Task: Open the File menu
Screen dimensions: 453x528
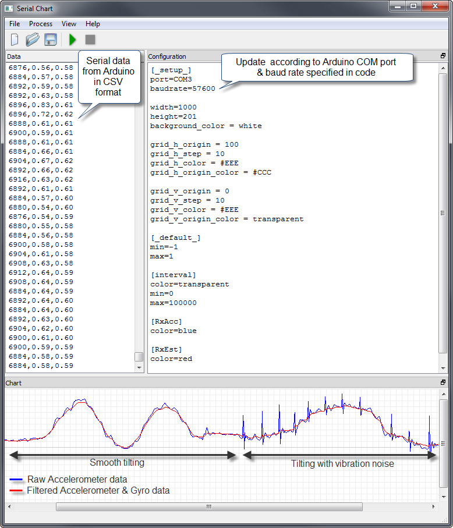Action: (x=15, y=24)
